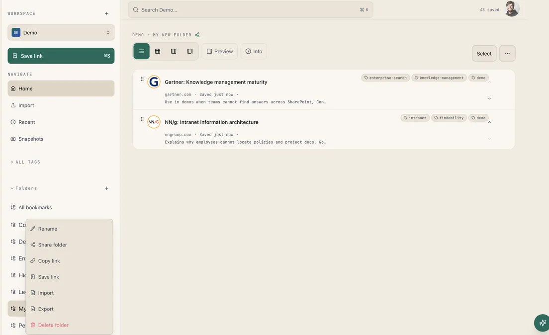Expand the ALL TAGS section
549x335 pixels.
pyautogui.click(x=25, y=162)
